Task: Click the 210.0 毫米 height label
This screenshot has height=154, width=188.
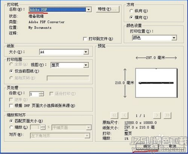Action: pyautogui.click(x=124, y=83)
